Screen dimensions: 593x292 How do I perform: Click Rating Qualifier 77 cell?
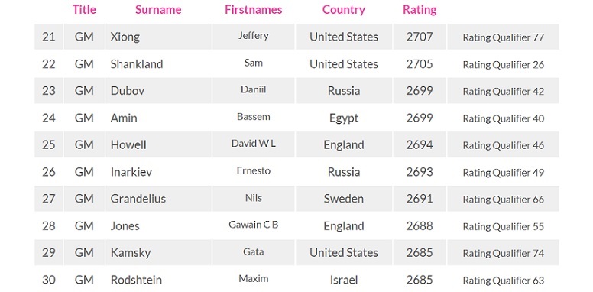click(504, 37)
